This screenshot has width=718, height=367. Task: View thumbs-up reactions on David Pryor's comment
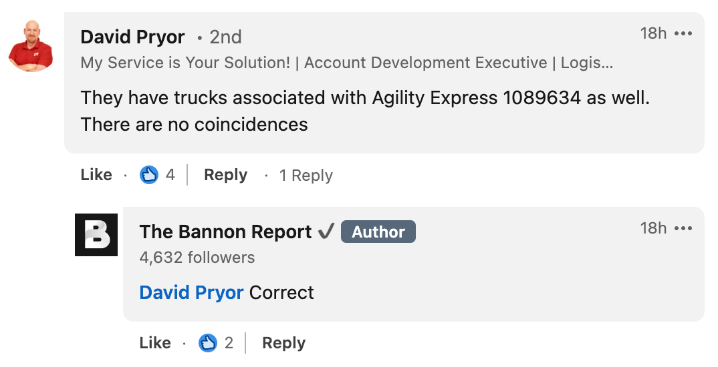point(149,175)
